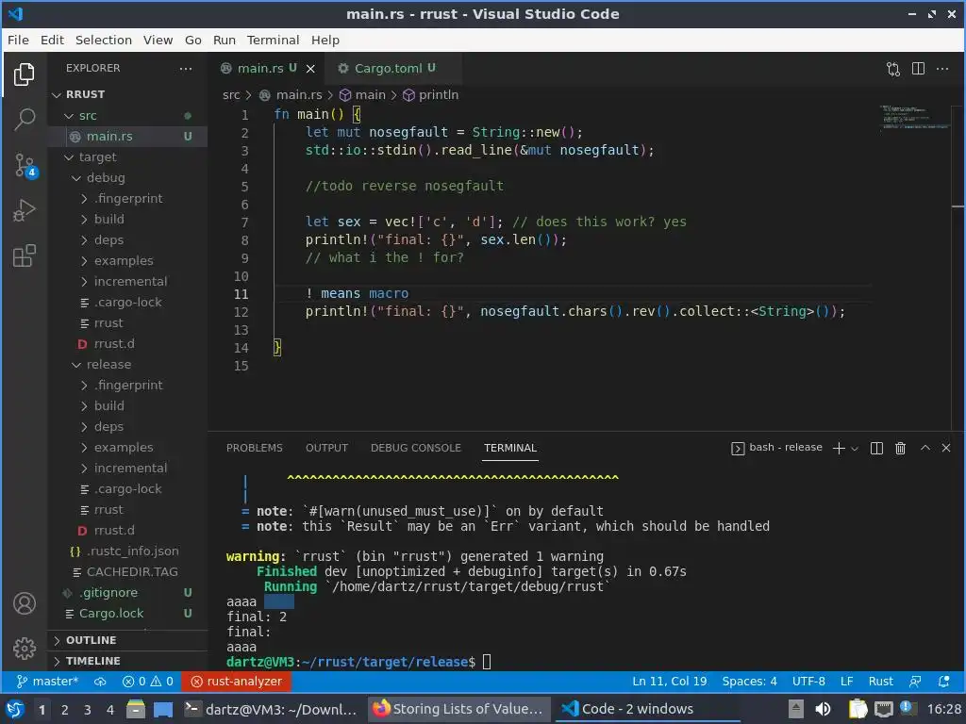Viewport: 966px width, 724px height.
Task: Expand the incremental folder under debug
Action: pos(127,281)
